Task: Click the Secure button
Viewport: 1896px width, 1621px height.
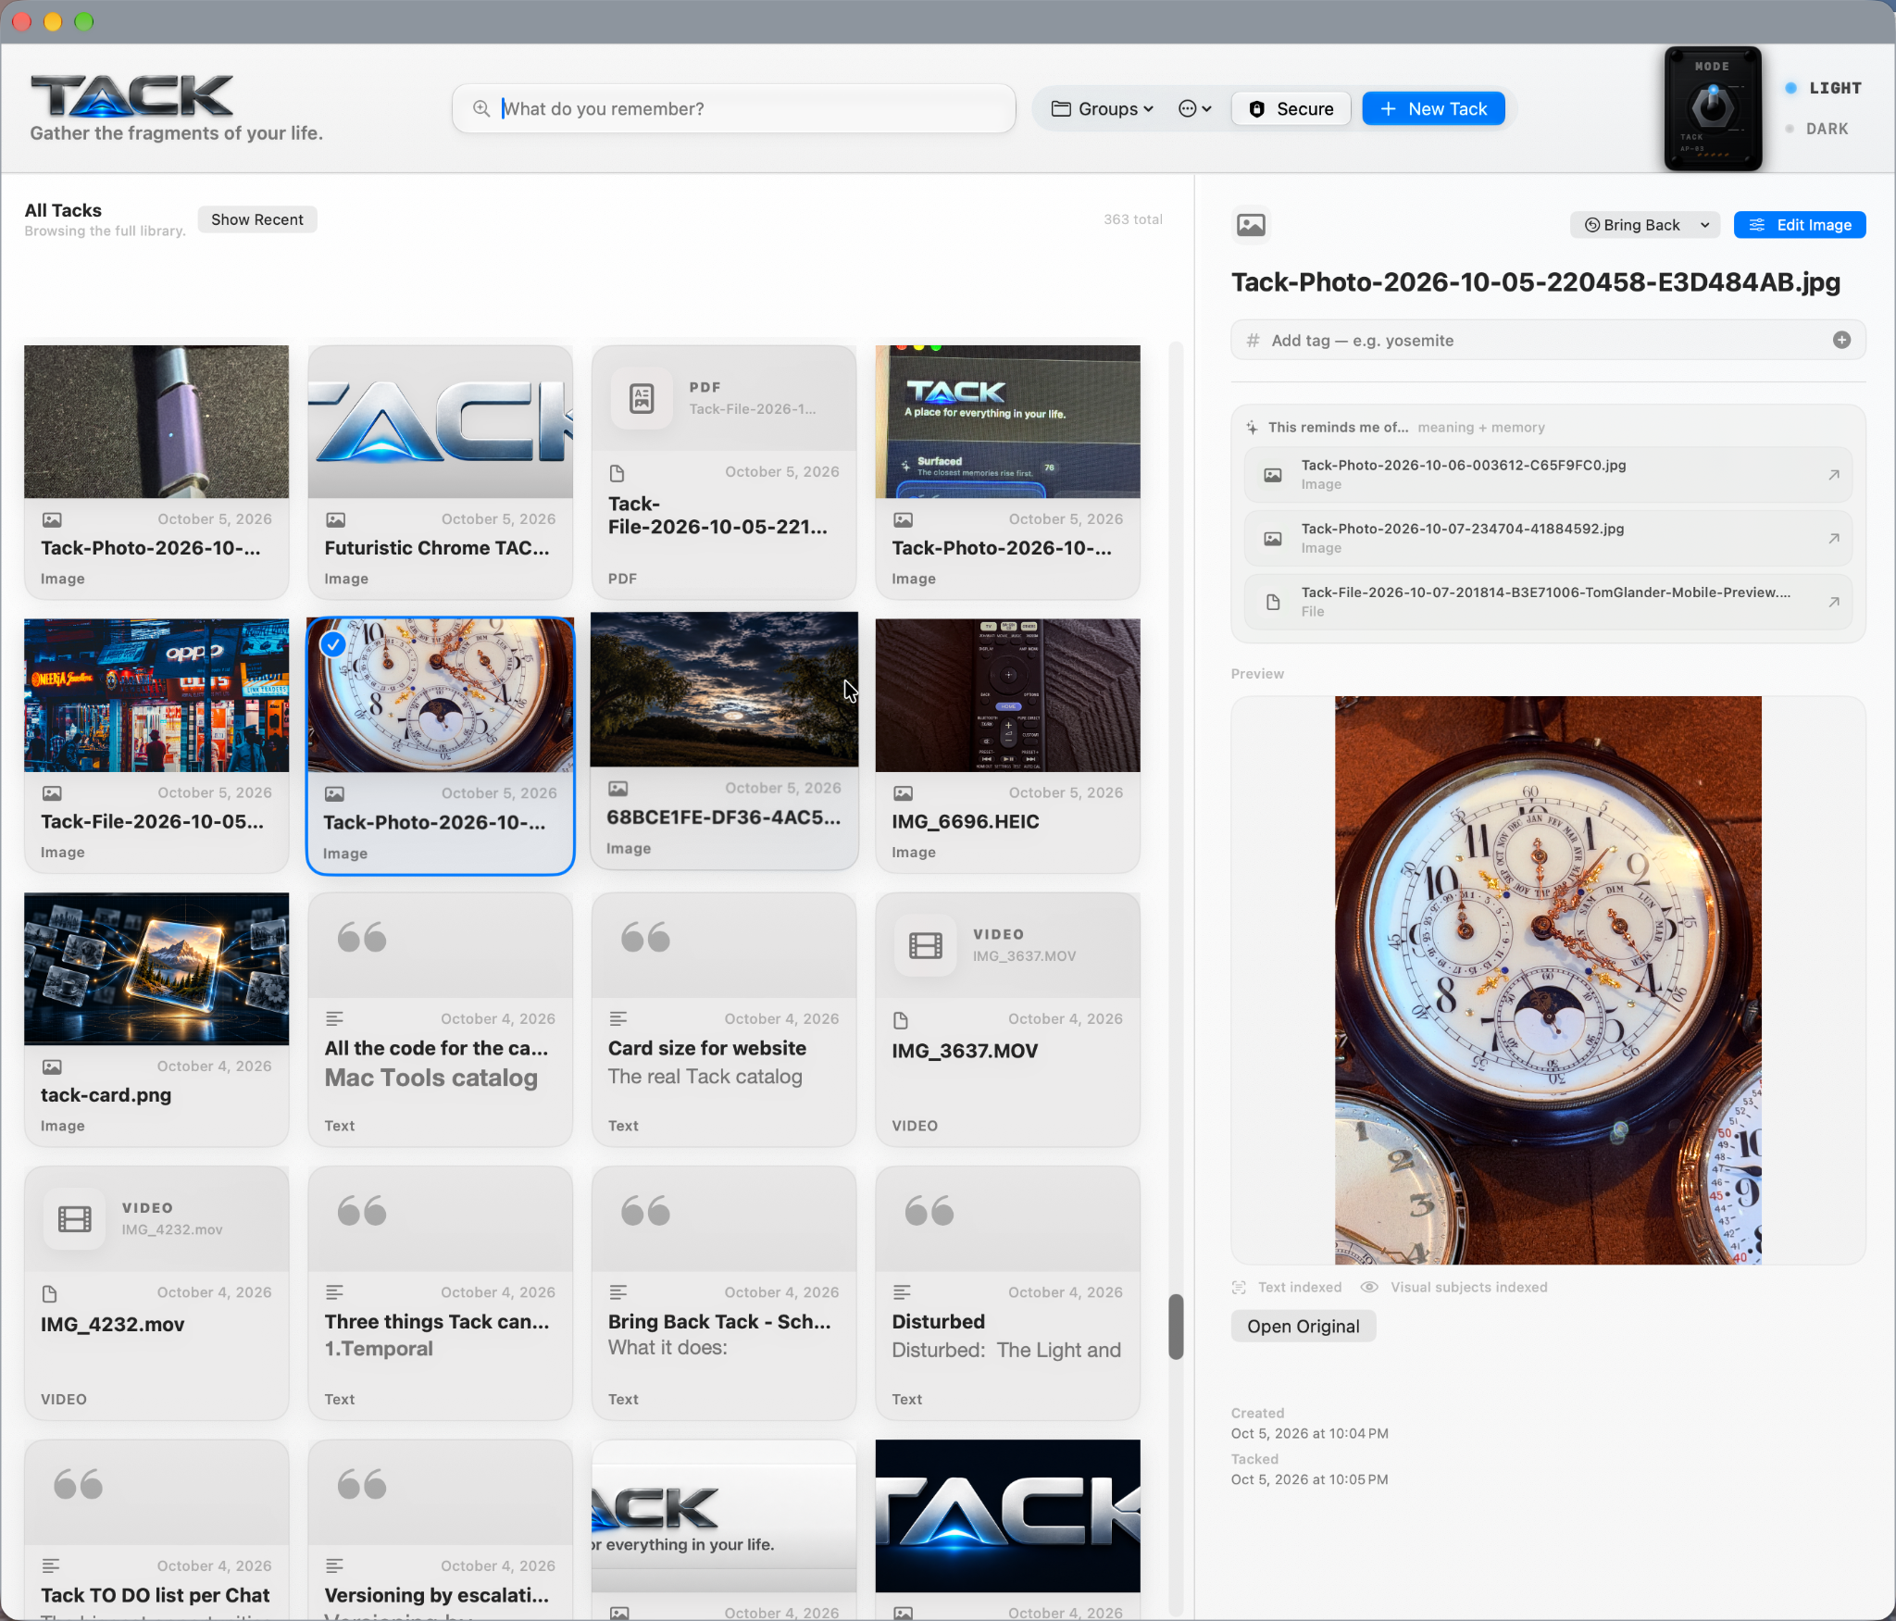Action: (x=1291, y=109)
